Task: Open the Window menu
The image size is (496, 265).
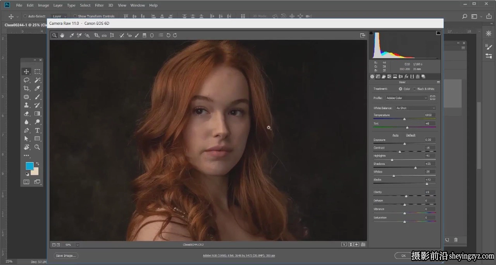Action: 138,5
